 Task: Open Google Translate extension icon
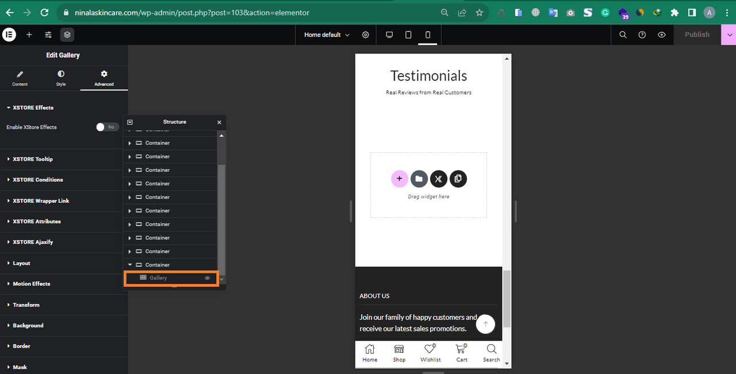(553, 12)
